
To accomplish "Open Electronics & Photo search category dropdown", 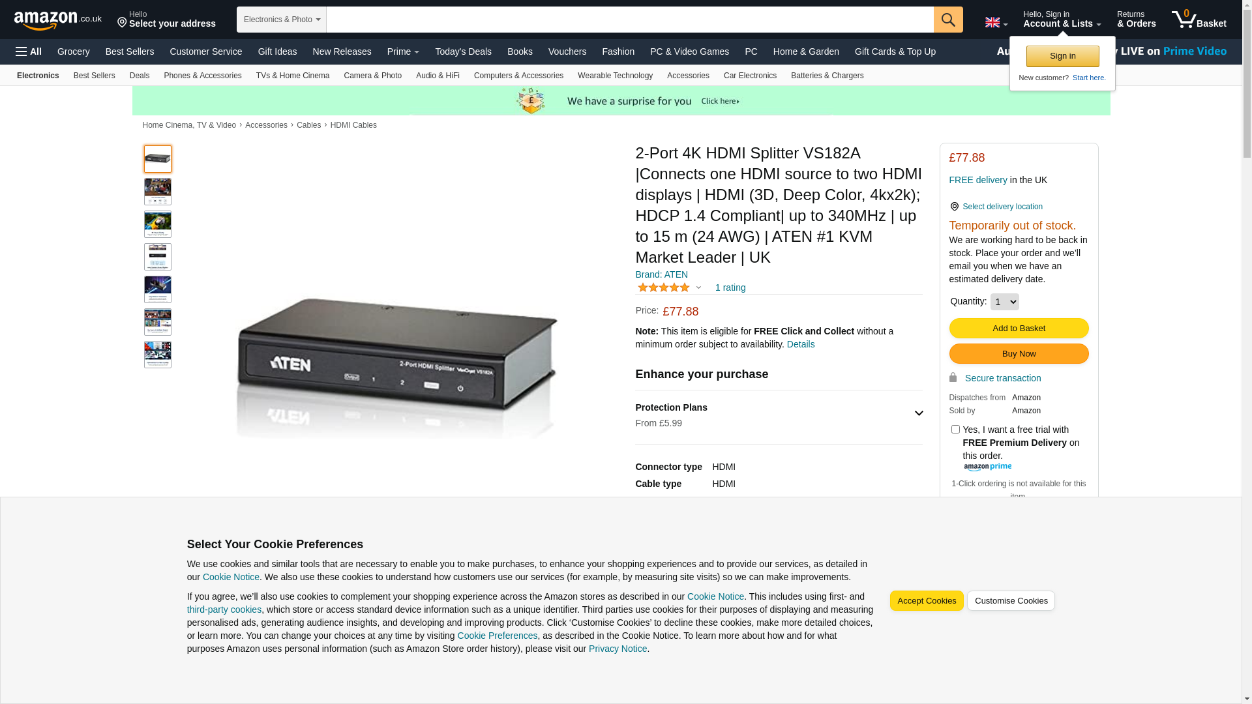I will (281, 20).
